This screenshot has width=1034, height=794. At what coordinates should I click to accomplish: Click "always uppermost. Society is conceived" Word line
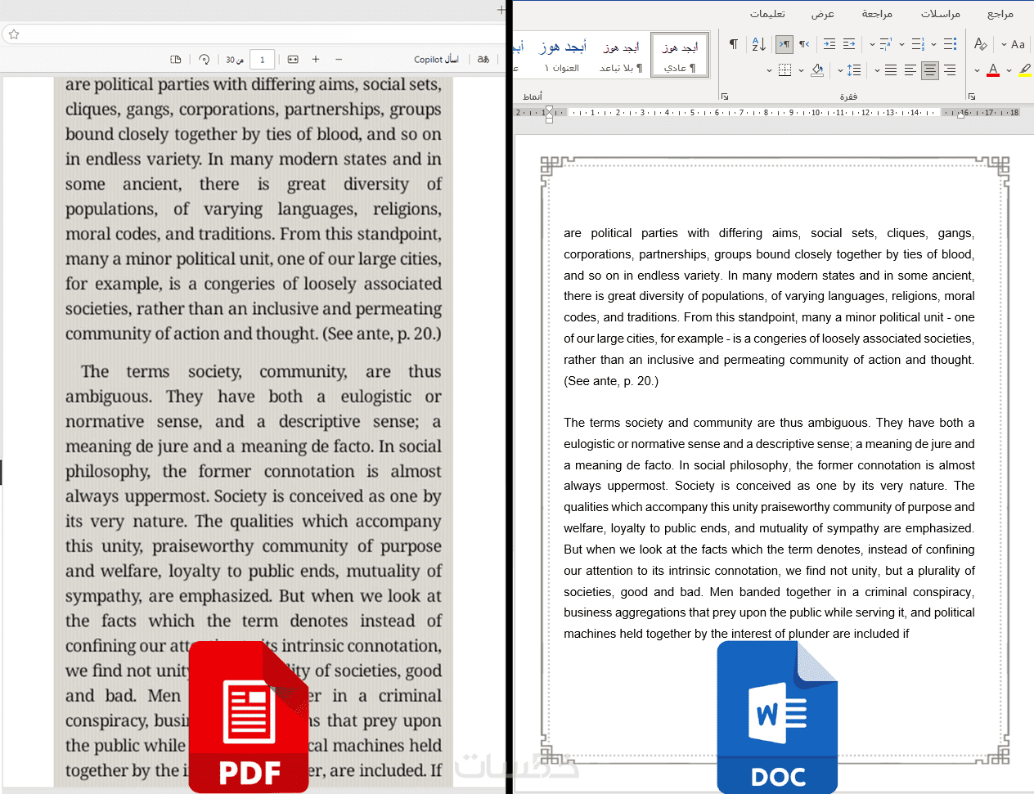(x=769, y=486)
